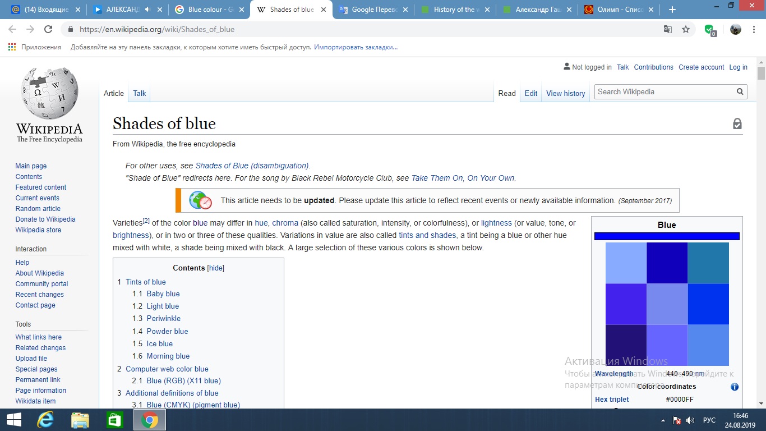Viewport: 766px width, 431px height.
Task: Open the View history tab
Action: click(566, 93)
